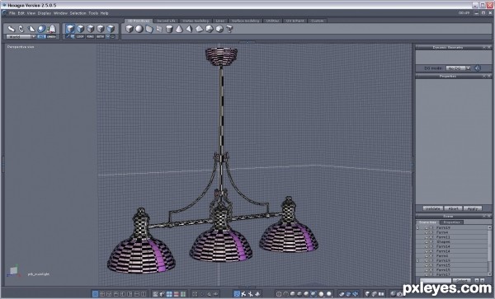Switch to the Vertex modeling tab
The width and height of the screenshot is (495, 299).
coord(196,21)
